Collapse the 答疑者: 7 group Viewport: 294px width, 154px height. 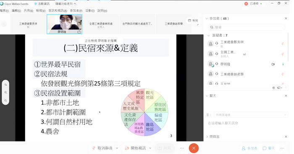coord(208,35)
